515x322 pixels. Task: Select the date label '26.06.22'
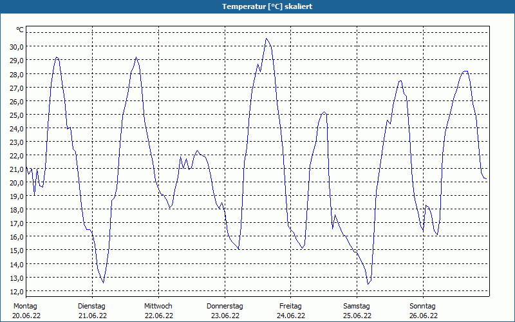[x=424, y=316]
